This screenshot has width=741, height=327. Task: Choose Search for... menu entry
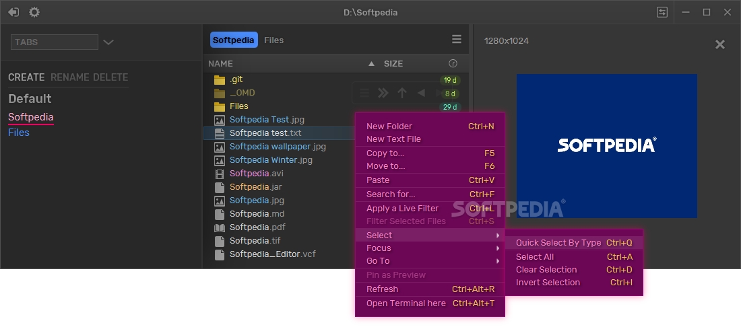(430, 194)
